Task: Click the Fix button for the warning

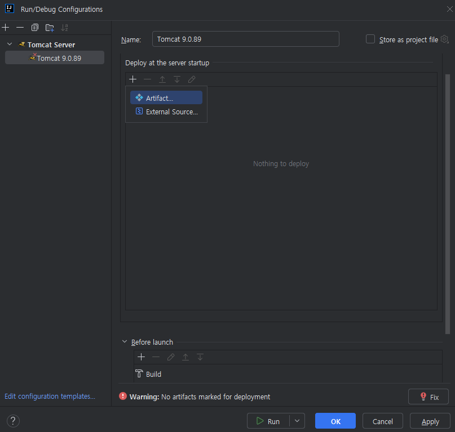Action: 429,397
